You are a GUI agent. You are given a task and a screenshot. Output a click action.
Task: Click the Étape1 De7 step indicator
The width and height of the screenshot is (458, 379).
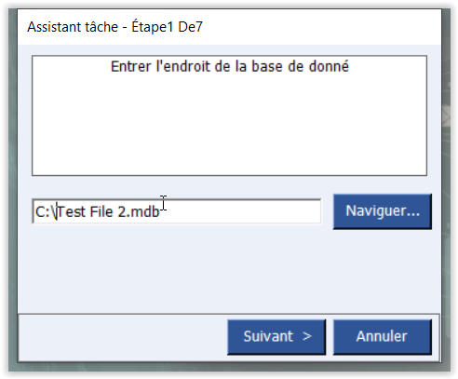167,26
